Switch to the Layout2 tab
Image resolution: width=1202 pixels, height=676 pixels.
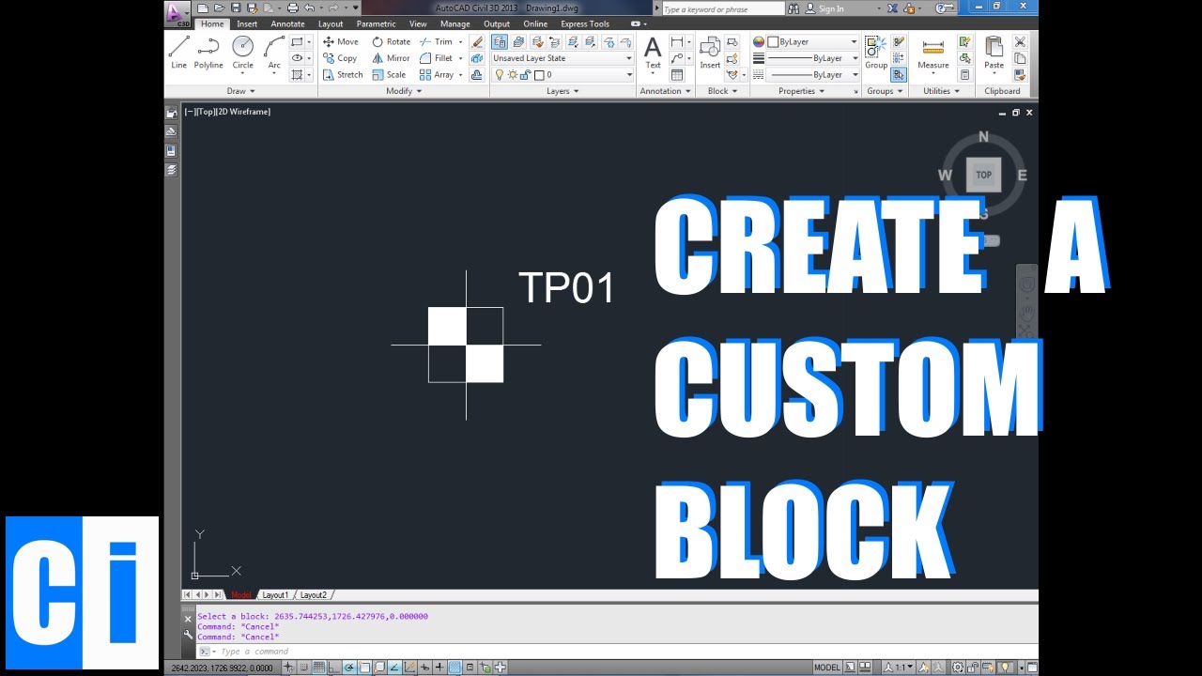coord(314,595)
